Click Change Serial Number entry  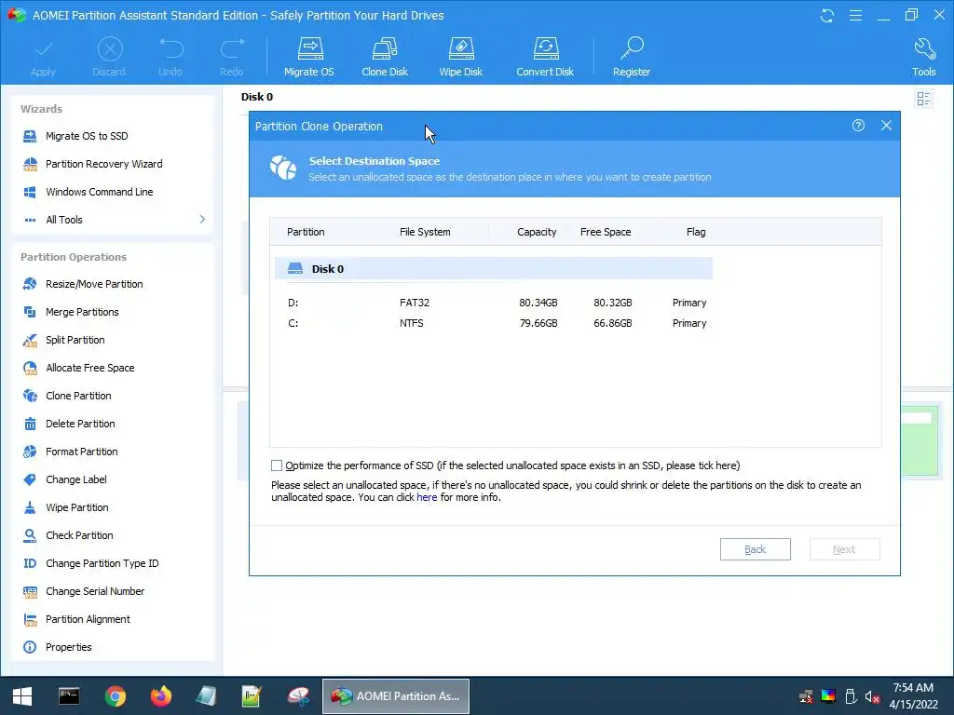pos(95,591)
